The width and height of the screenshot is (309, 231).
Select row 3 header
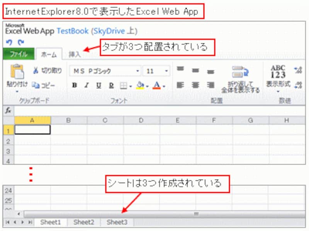coord(8,151)
